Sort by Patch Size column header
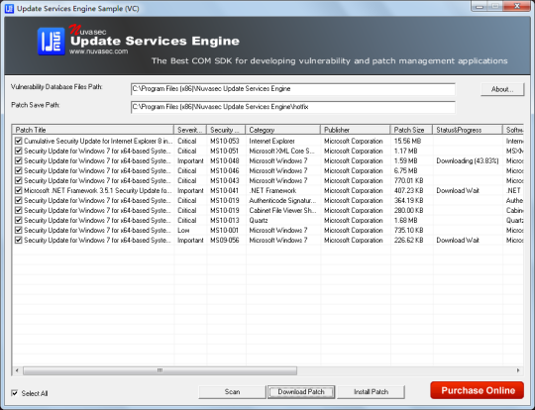Screen dimensions: 535x410 point(411,130)
